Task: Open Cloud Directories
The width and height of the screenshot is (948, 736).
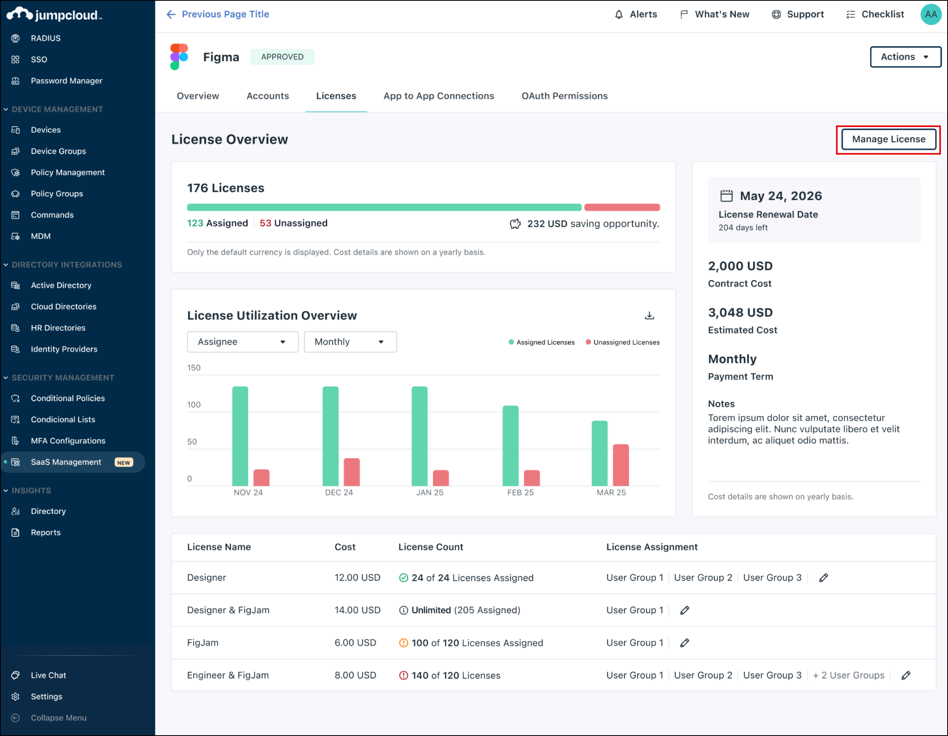Action: 63,306
